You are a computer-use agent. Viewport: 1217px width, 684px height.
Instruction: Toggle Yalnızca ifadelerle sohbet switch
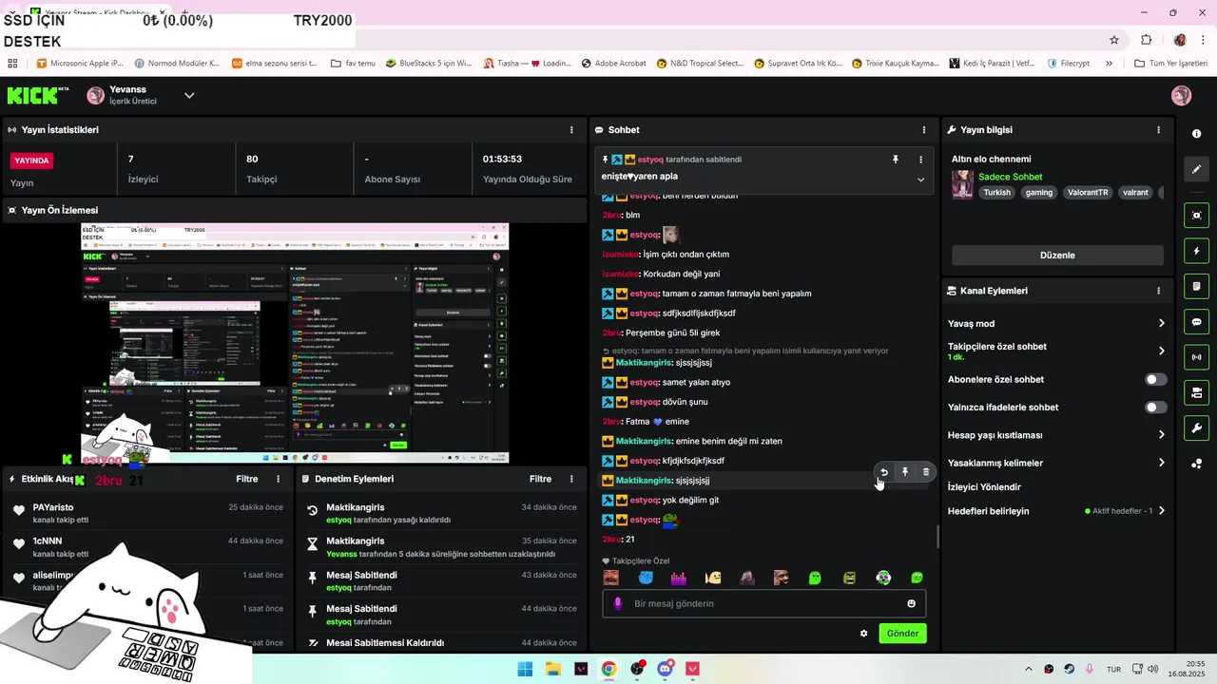point(1155,408)
